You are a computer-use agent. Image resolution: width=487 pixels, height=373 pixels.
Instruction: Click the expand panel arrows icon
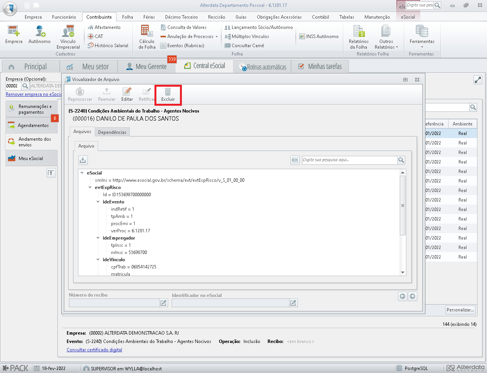point(478,80)
